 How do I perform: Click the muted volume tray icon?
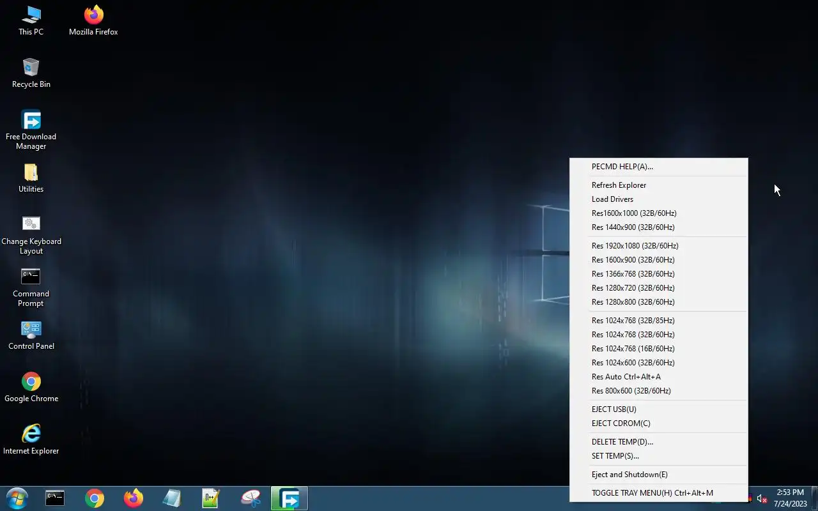point(762,498)
